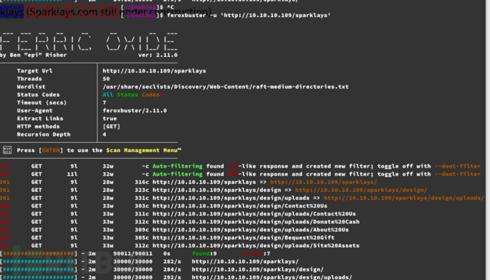Click the 'User-Agent' label
This screenshot has height=280, width=490.
[35, 111]
